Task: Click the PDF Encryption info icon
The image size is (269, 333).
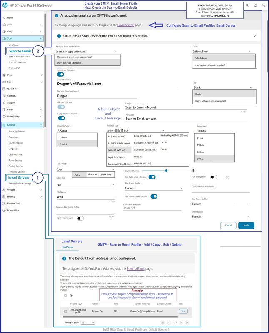Action: 227,177
